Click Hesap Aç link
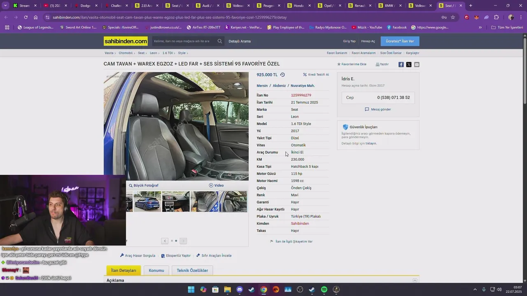This screenshot has height=296, width=527. click(x=368, y=41)
